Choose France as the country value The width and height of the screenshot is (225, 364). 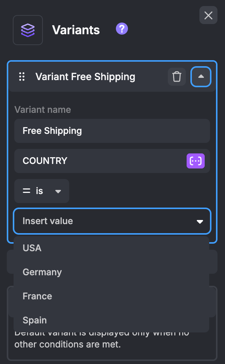(x=37, y=296)
